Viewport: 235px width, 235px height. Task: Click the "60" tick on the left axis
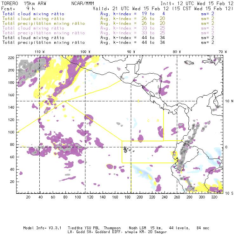pos(12,157)
